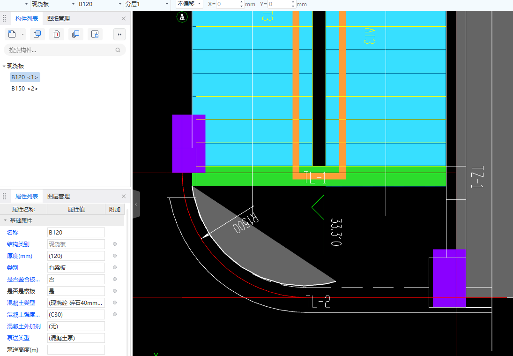The width and height of the screenshot is (513, 356).
Task: Close the component list panel
Action: [124, 19]
